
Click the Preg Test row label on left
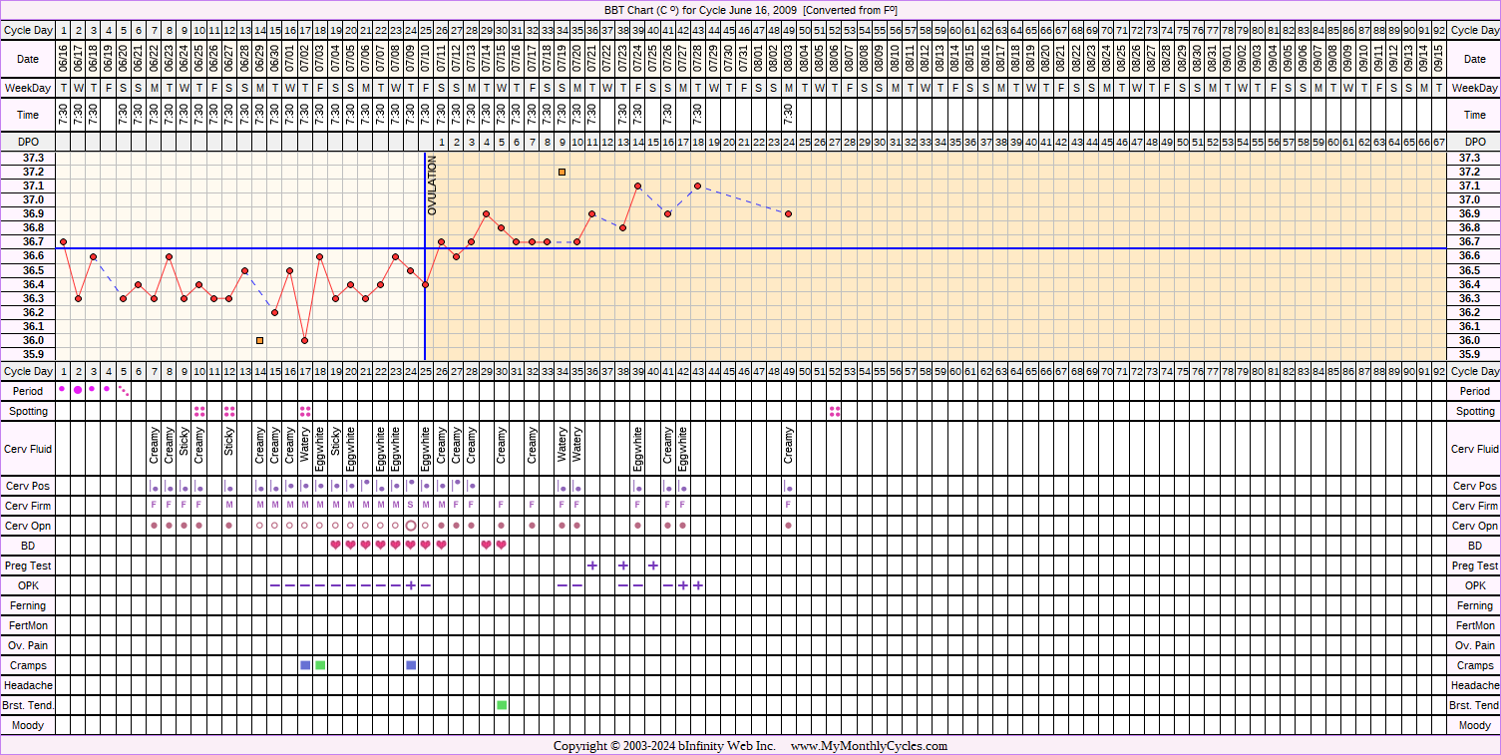pos(28,566)
